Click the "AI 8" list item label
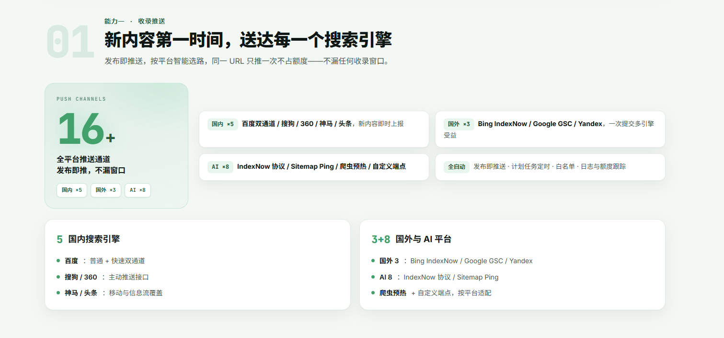This screenshot has width=724, height=338. (x=386, y=277)
